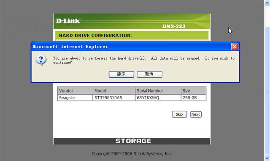
Task: Click the Skip button
Action: click(179, 114)
